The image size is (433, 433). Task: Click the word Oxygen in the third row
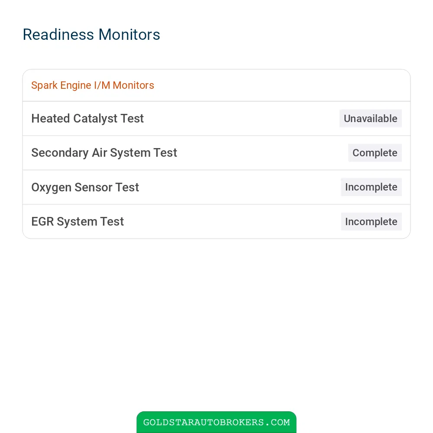pos(51,187)
